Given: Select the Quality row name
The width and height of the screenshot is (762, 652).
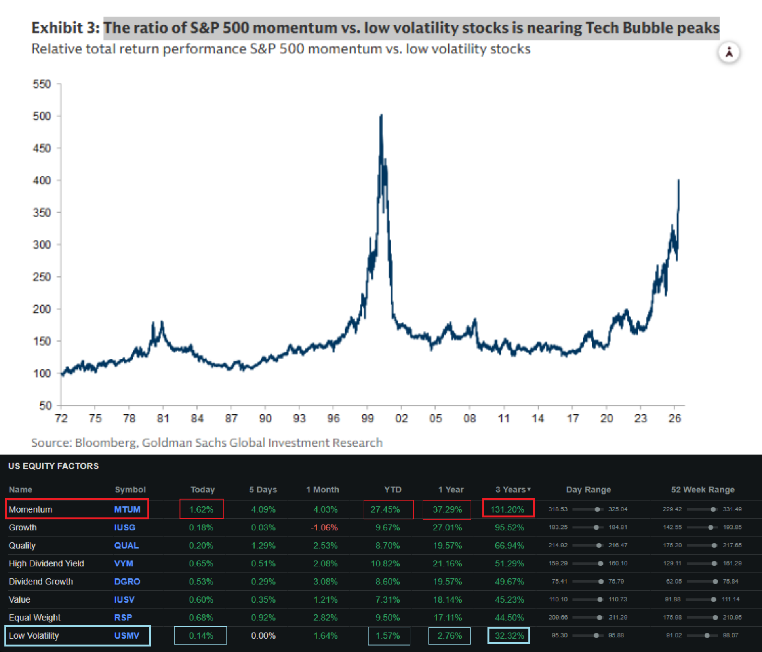Looking at the screenshot, I should [22, 546].
